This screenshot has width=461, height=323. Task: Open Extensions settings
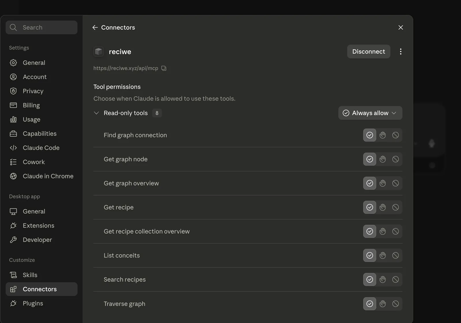click(x=41, y=225)
